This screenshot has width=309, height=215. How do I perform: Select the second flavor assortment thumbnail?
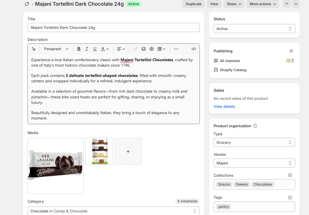point(99,151)
